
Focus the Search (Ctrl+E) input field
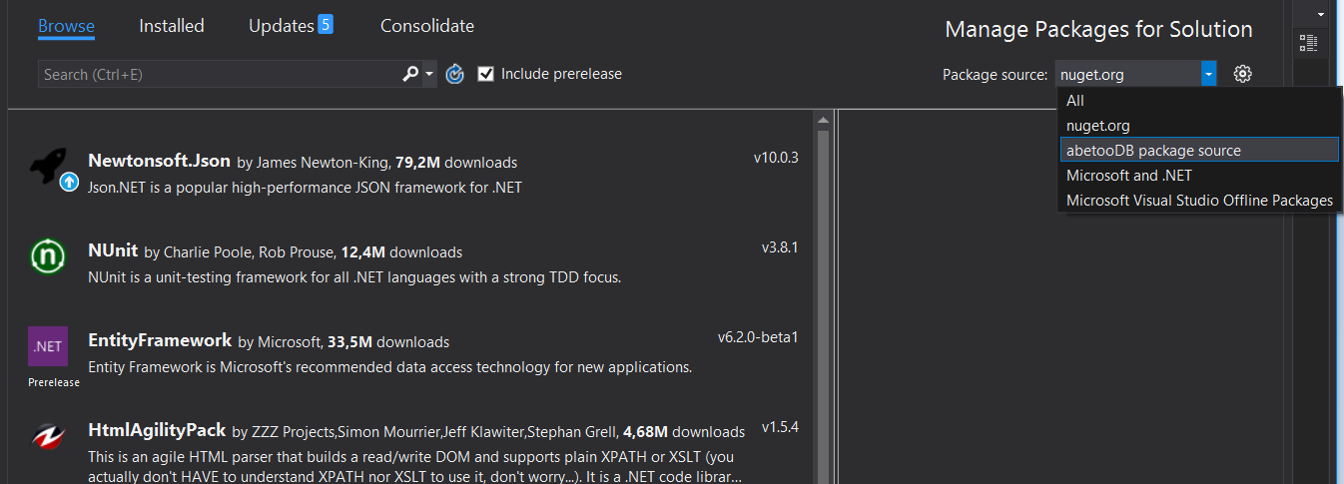(218, 74)
